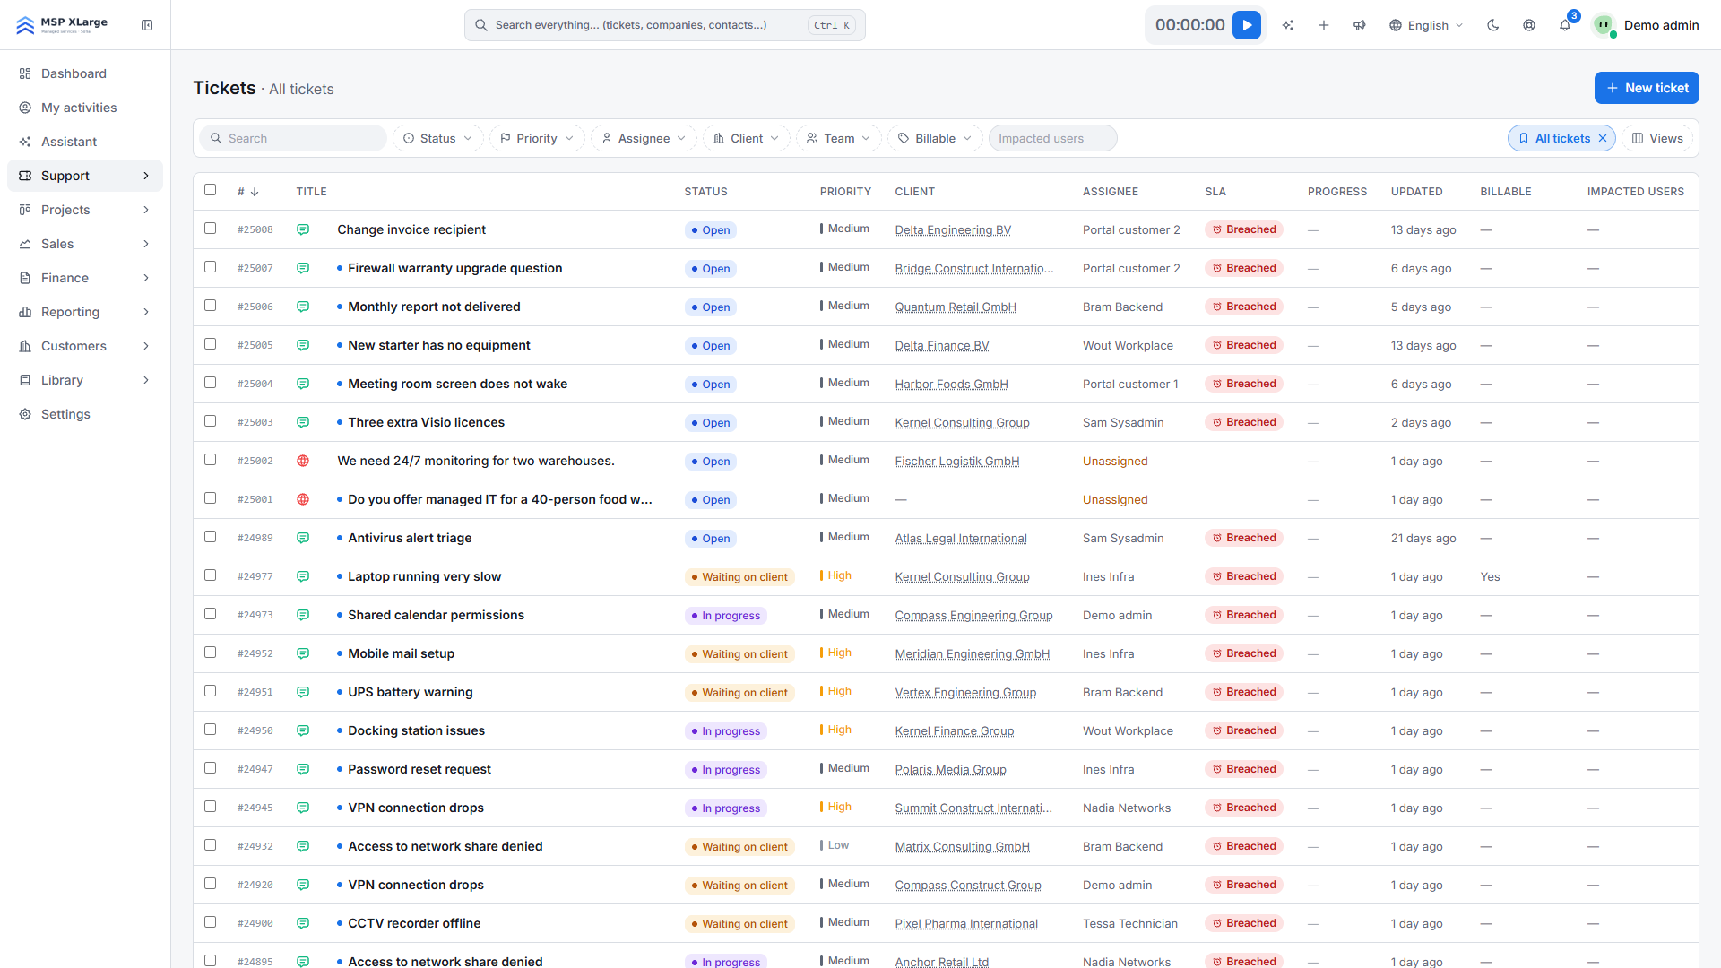
Task: Open the announcements megaphone icon
Action: [1360, 25]
